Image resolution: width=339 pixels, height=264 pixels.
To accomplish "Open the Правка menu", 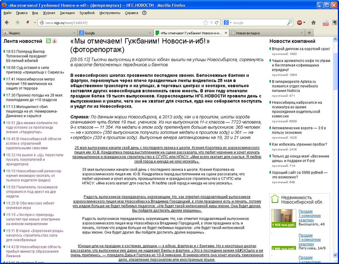I will (22, 13).
